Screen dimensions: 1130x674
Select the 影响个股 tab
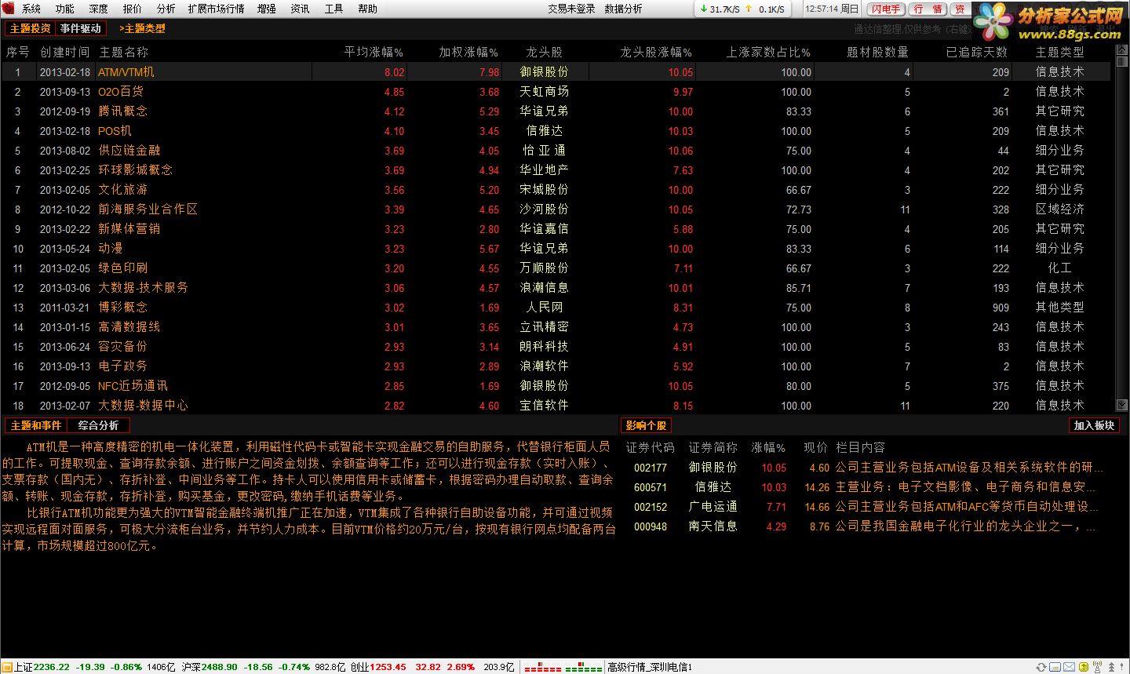(646, 425)
